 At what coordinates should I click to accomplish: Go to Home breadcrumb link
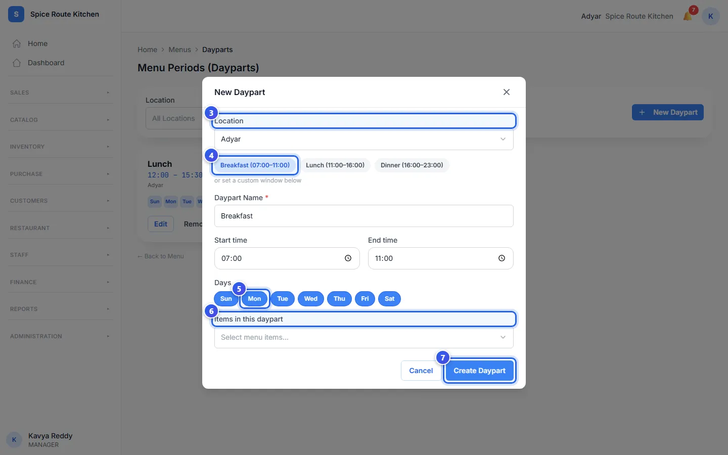point(147,50)
